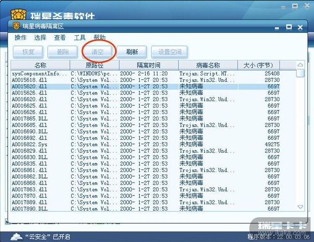
Task: Sort by 病毒名称 column header
Action: (208, 65)
